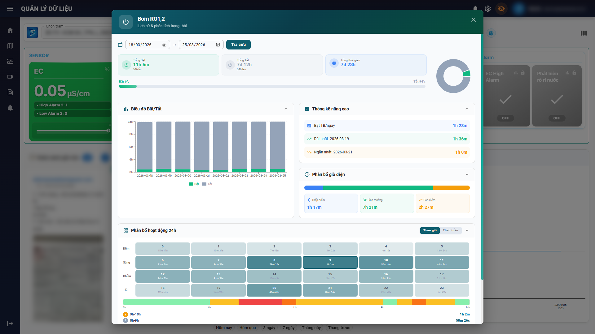Select the 7 ngày range tab

point(288,328)
